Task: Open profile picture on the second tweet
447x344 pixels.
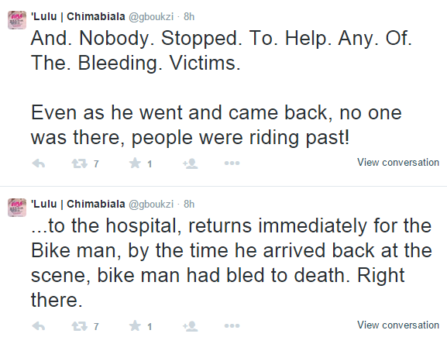Action: (x=17, y=208)
